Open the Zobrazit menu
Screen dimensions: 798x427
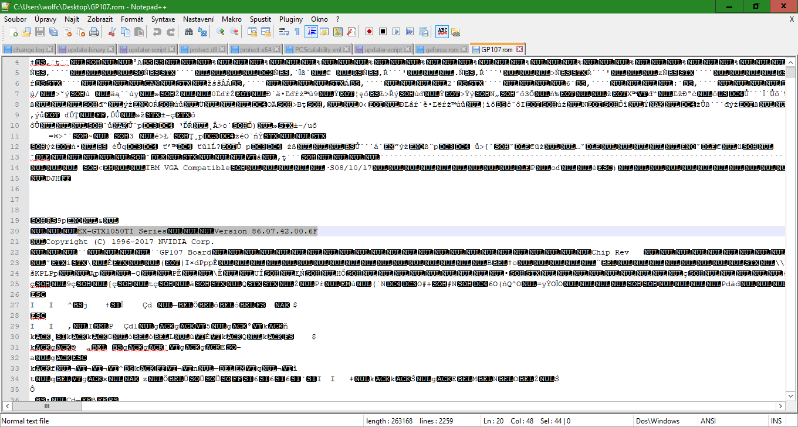pyautogui.click(x=100, y=19)
